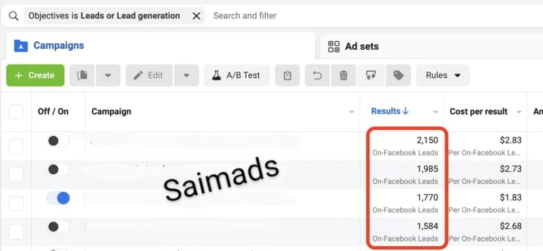The height and width of the screenshot is (251, 543).
Task: Remove the Objectives filter with X
Action: (196, 16)
